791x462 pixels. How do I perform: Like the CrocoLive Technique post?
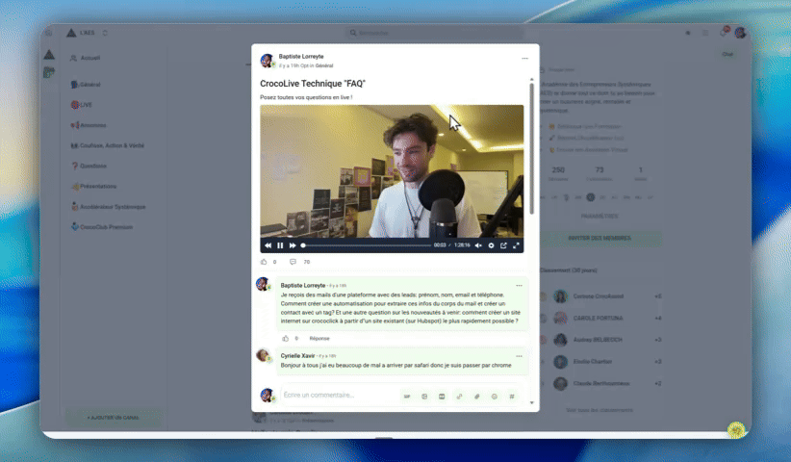tap(264, 262)
